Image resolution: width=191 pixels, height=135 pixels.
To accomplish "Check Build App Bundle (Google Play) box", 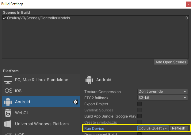I will pyautogui.click(x=139, y=116).
